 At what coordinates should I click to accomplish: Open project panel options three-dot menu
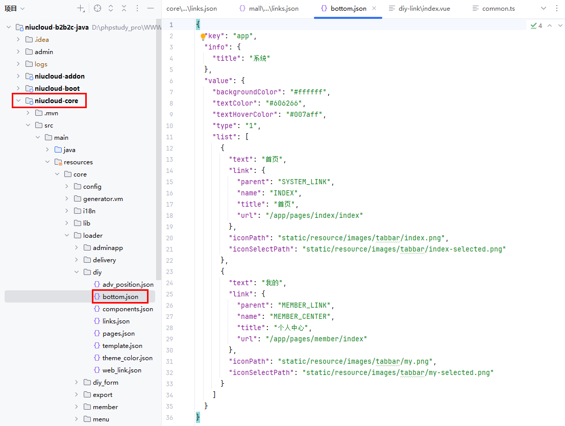(137, 8)
